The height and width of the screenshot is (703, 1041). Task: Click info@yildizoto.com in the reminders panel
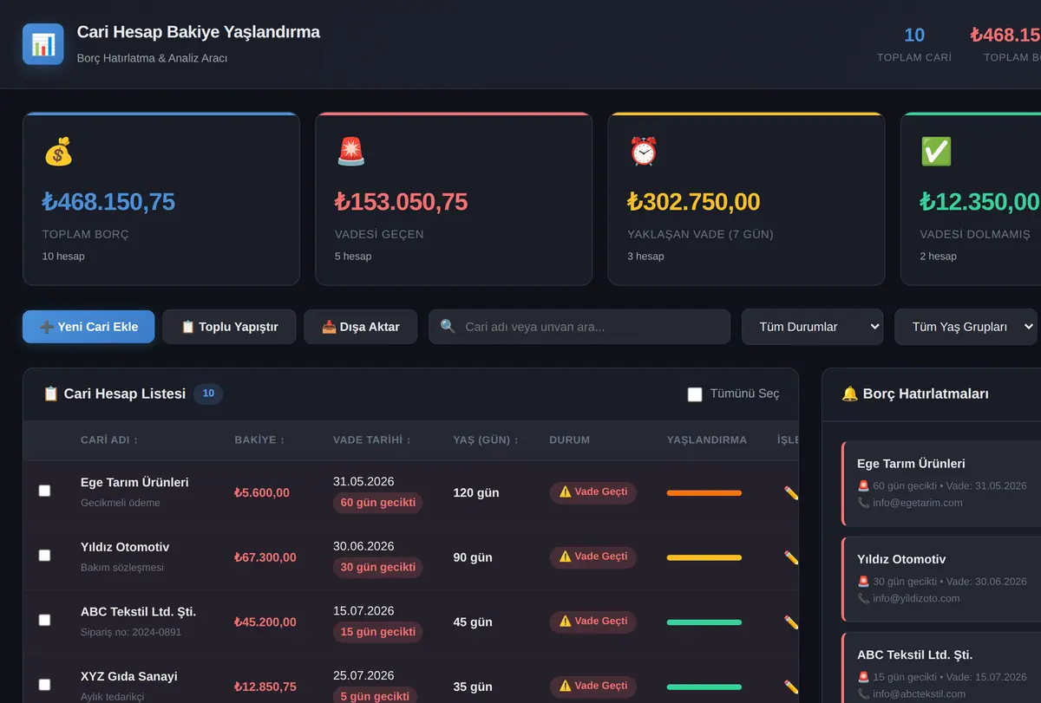point(916,598)
